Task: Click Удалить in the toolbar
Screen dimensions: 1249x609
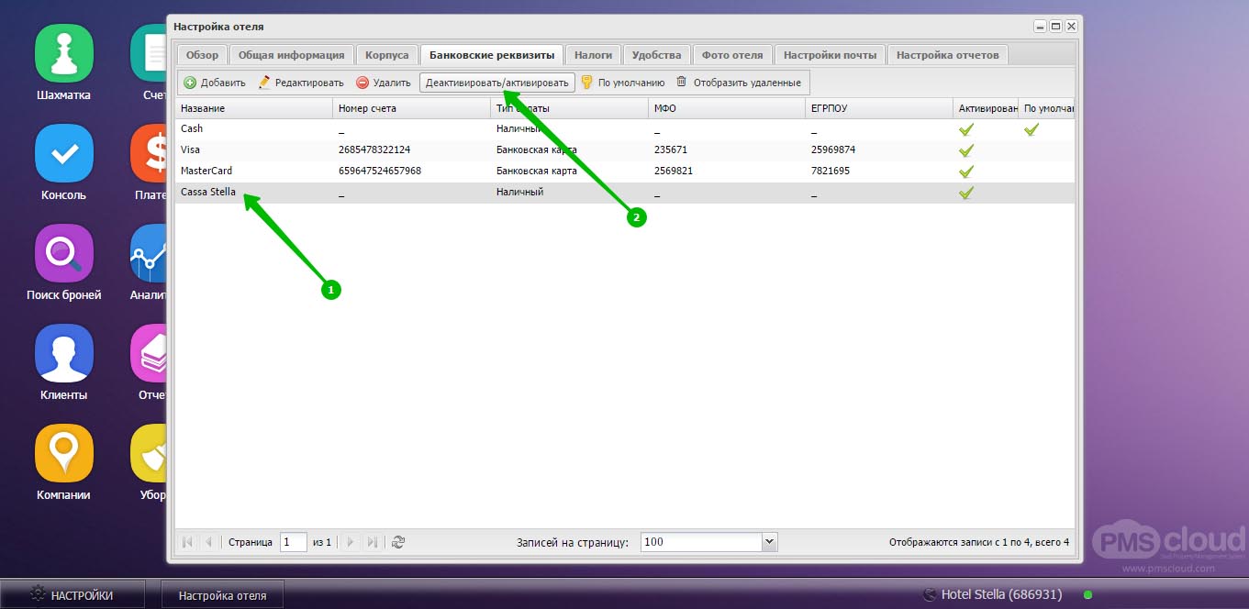Action: click(384, 83)
